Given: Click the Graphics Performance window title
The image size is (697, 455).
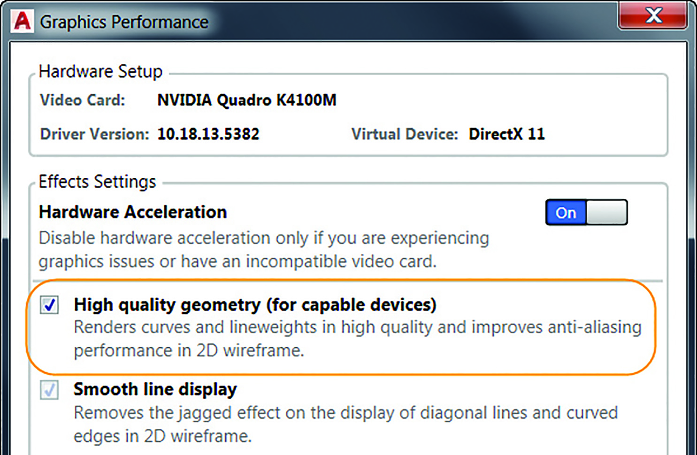Looking at the screenshot, I should click(124, 22).
